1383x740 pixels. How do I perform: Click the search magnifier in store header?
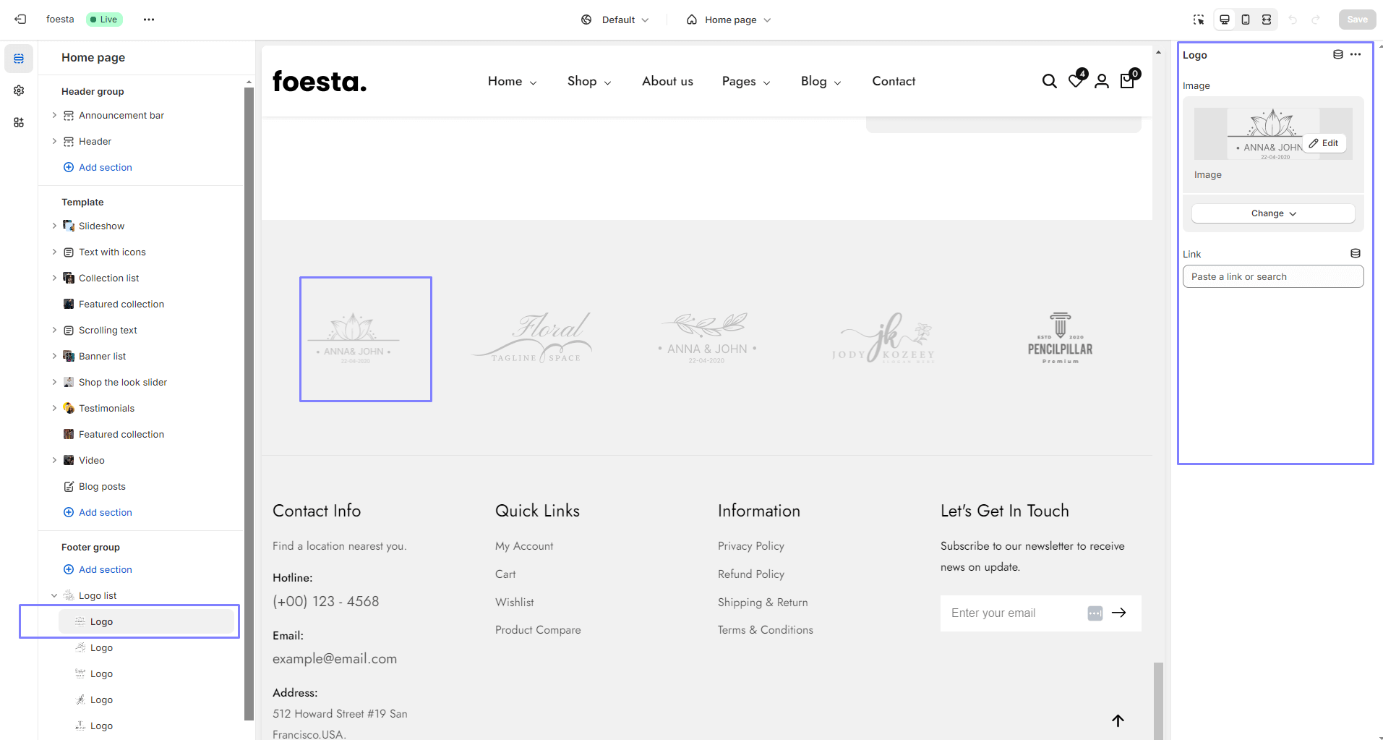click(1049, 81)
